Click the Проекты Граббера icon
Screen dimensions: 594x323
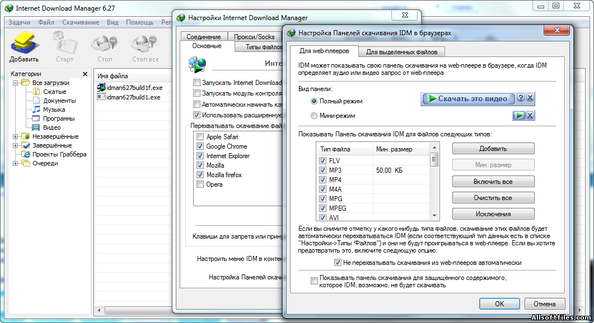26,154
